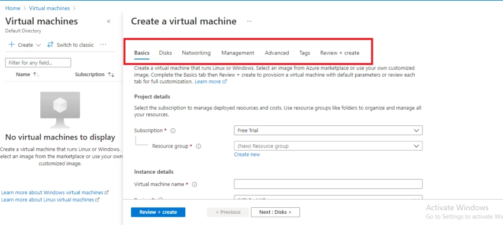
Task: Open the Learn more link in the description
Action: tap(208, 81)
